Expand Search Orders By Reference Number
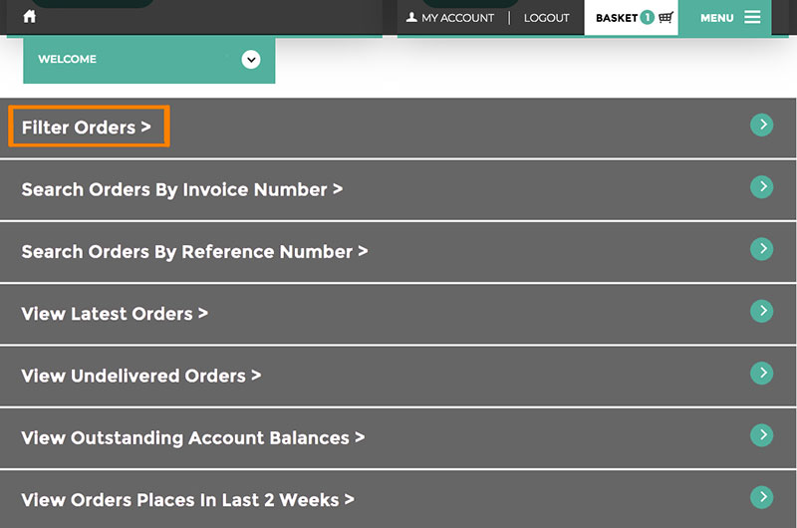This screenshot has width=797, height=528. pos(194,252)
